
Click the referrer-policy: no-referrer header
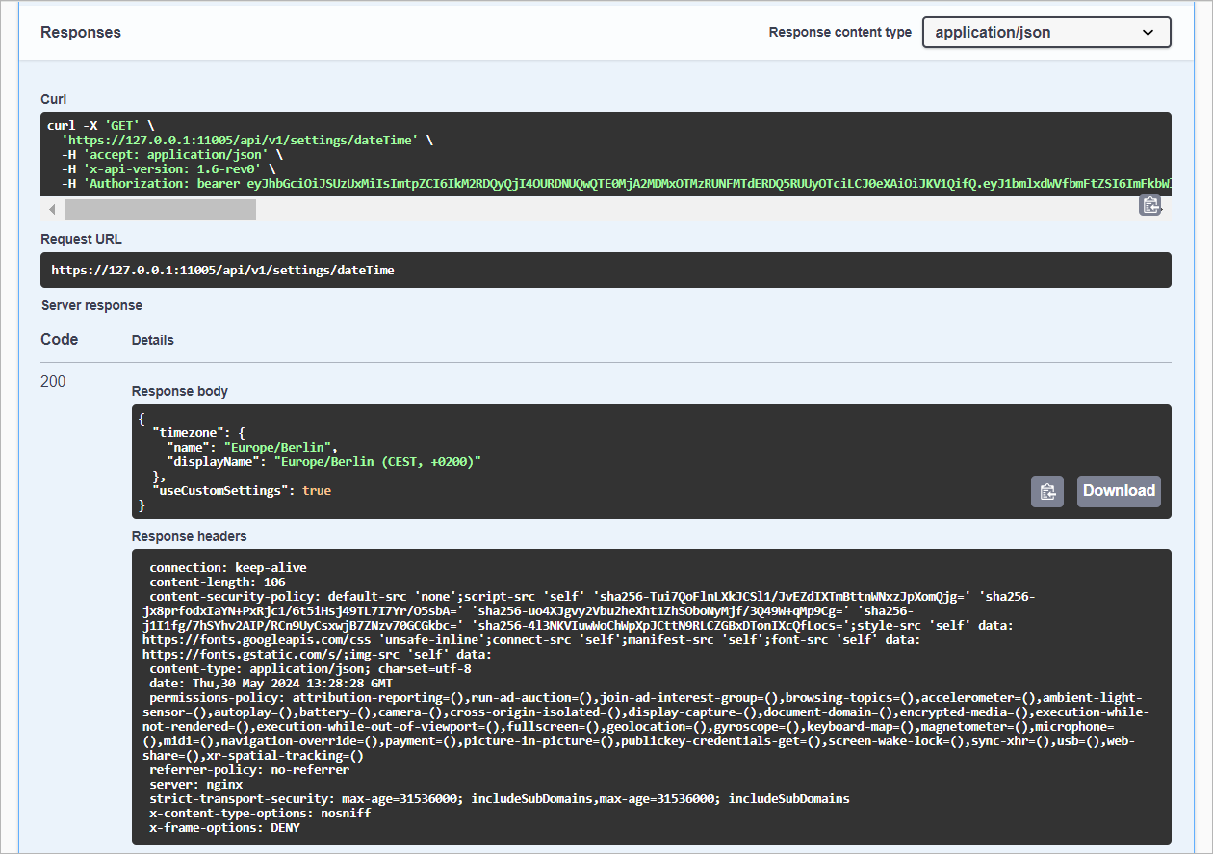click(x=249, y=770)
